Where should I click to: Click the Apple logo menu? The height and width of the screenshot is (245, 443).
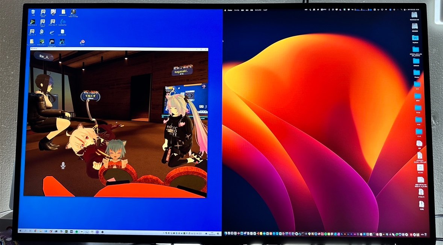pyautogui.click(x=225, y=10)
